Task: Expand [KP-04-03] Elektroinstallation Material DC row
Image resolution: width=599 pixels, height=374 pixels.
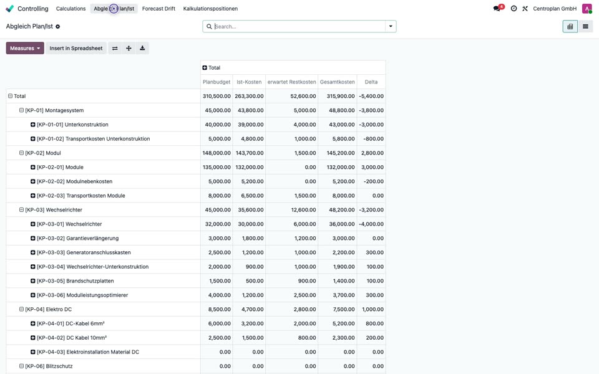Action: 103,352
